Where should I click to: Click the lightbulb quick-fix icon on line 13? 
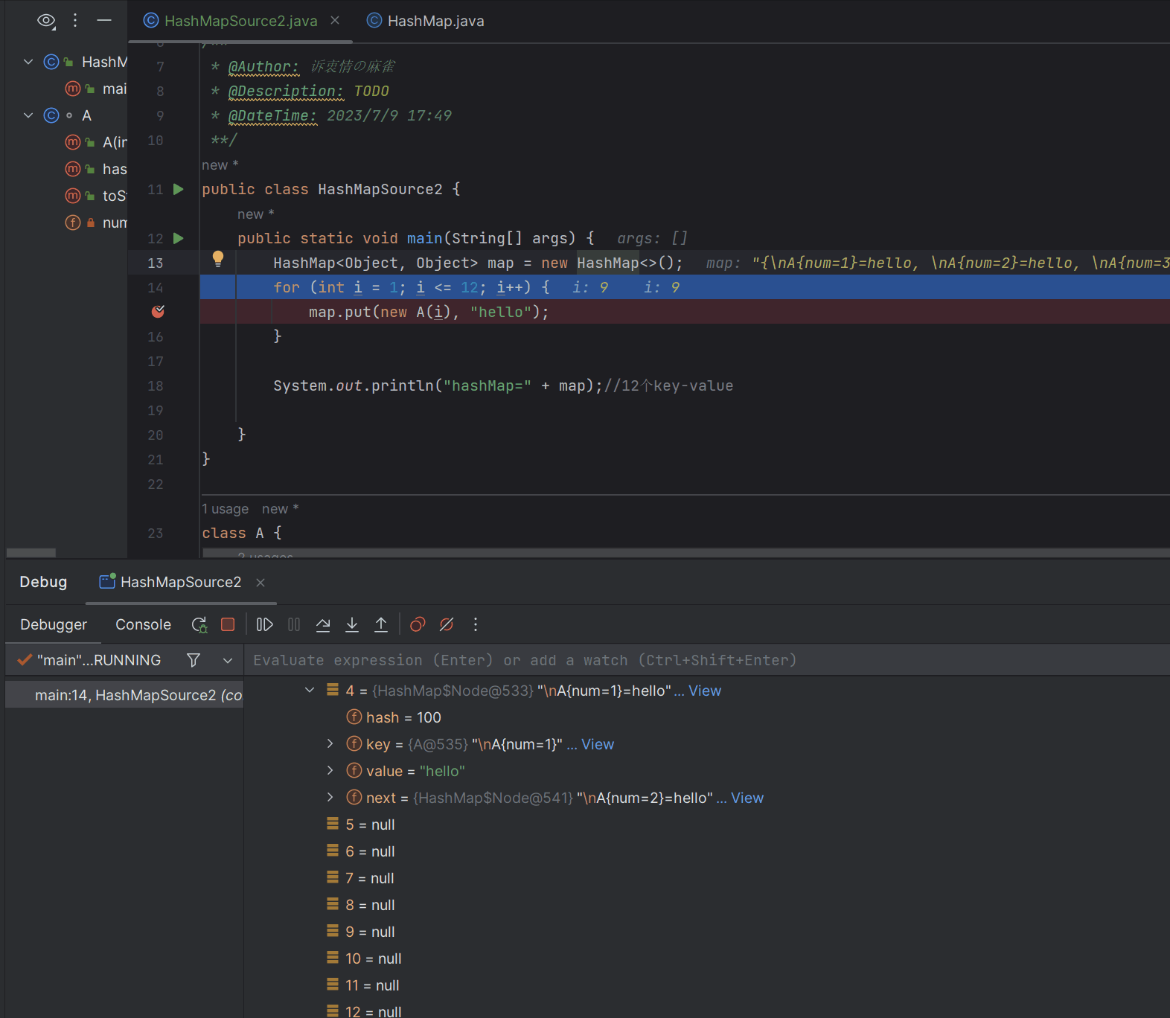tap(218, 258)
